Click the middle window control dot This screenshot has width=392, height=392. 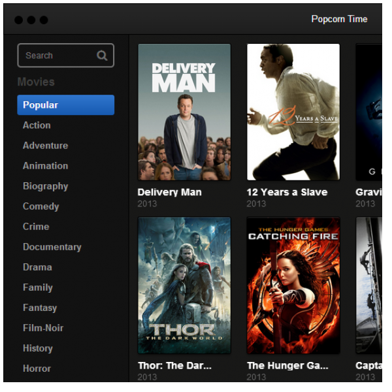click(32, 20)
